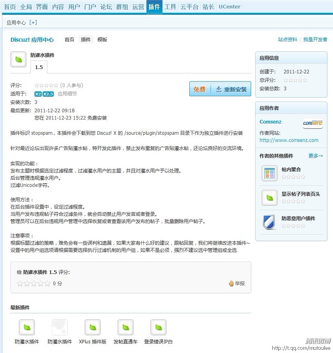The image size is (333, 353).
Task: Open the 用户 admin menu
Action: pyautogui.click(x=74, y=7)
